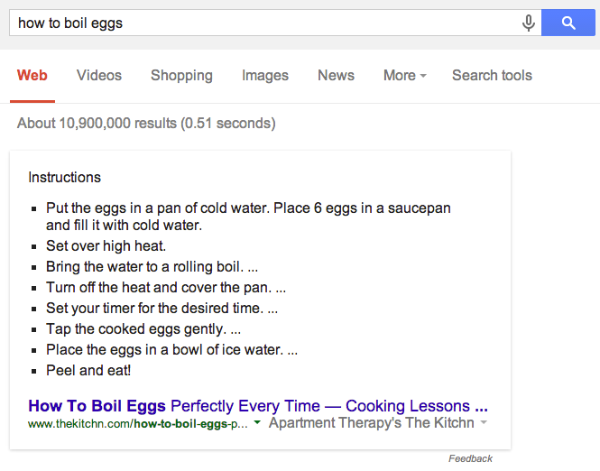The height and width of the screenshot is (471, 600).
Task: Click the 'About 10,900,000 results' stats text
Action: 146,124
